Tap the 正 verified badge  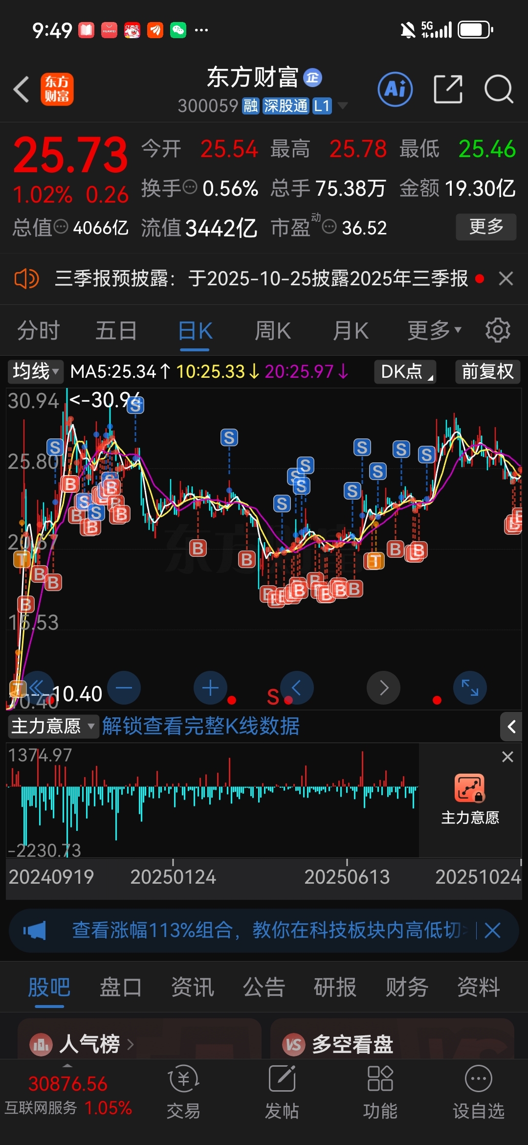pyautogui.click(x=312, y=77)
